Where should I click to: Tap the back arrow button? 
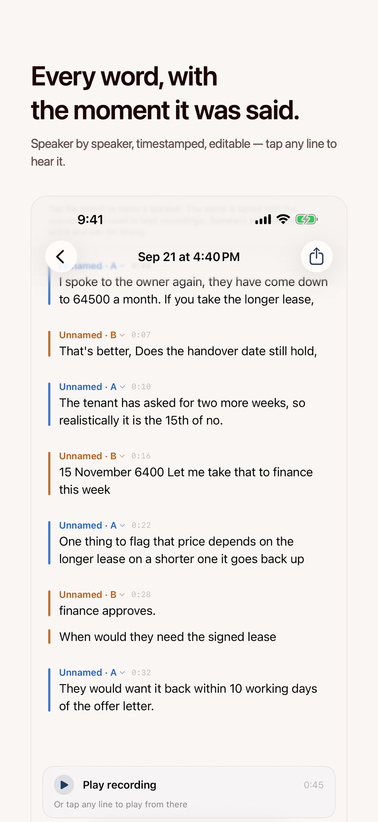[61, 256]
